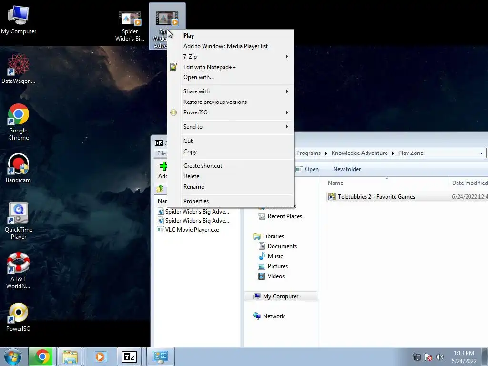This screenshot has width=488, height=366.
Task: Launch Google Chrome desktop shortcut
Action: [19, 122]
